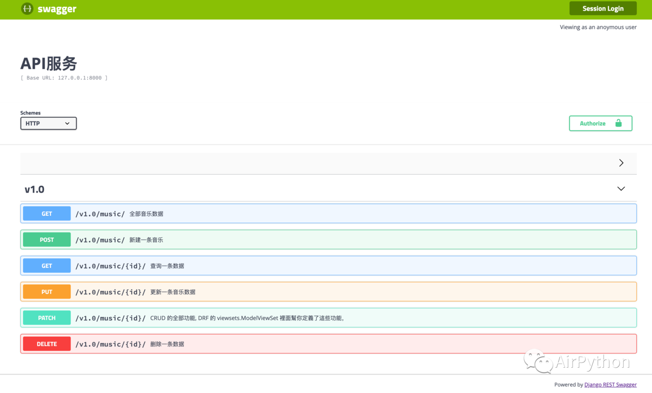Click the Authorize button
This screenshot has height=393, width=652.
pos(600,123)
